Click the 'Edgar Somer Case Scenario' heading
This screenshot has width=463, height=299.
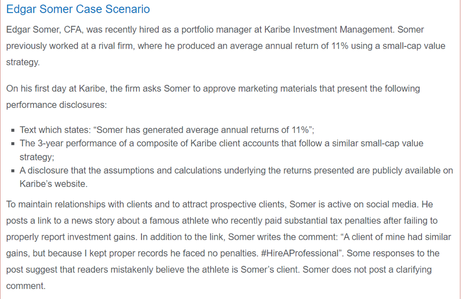point(78,9)
